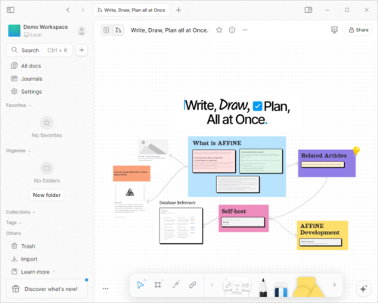This screenshot has width=378, height=303.
Task: Collapse the Favorites section
Action: tap(18, 105)
